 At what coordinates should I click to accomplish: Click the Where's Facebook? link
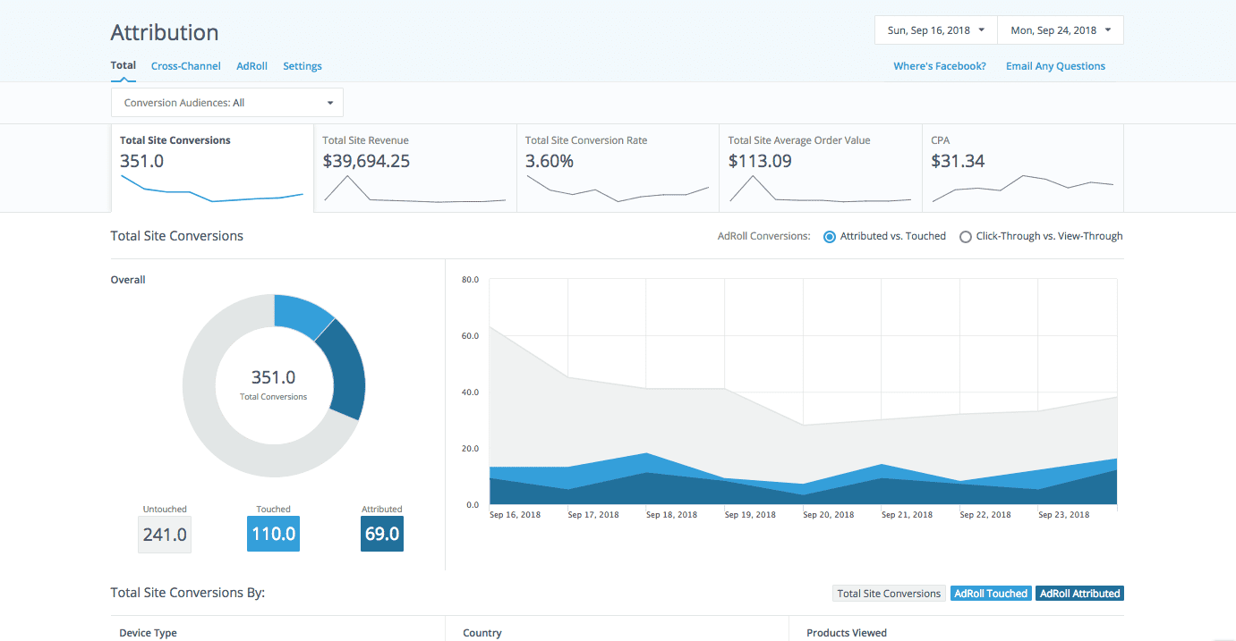click(940, 66)
